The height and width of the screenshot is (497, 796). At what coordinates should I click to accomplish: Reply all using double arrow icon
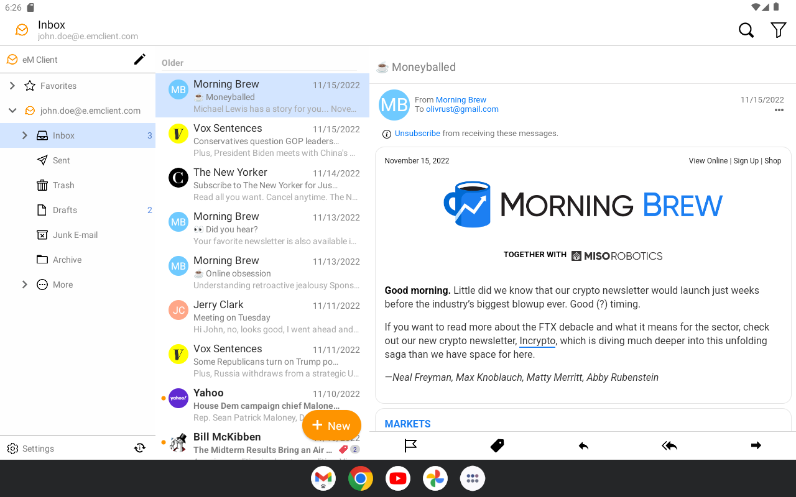[x=670, y=445]
